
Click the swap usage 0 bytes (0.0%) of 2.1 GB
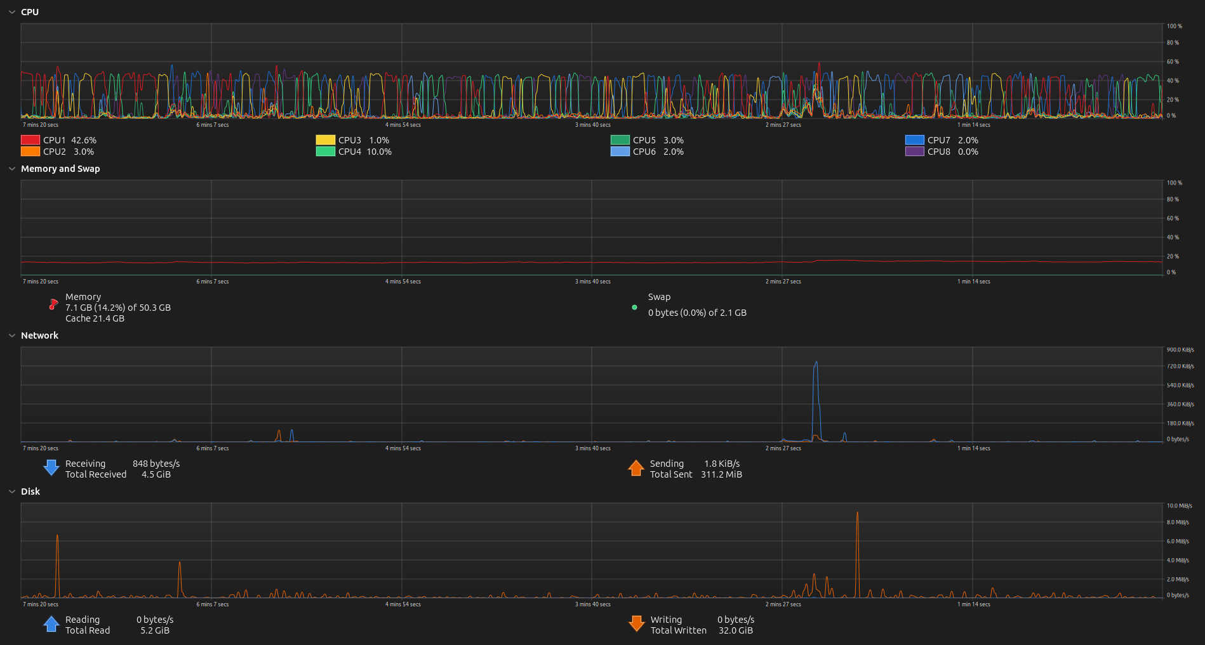697,313
